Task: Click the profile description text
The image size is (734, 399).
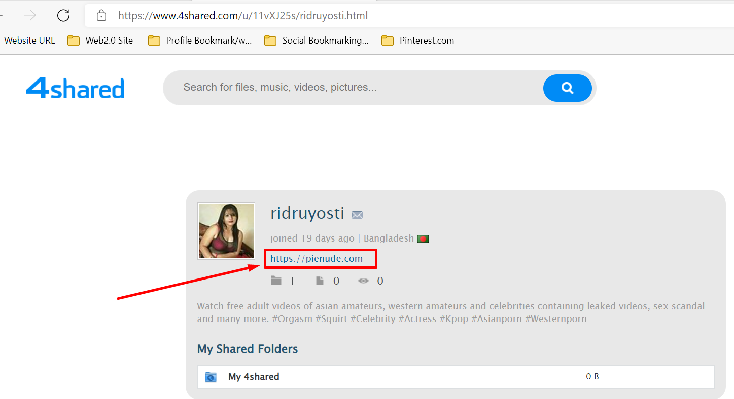Action: 451,312
